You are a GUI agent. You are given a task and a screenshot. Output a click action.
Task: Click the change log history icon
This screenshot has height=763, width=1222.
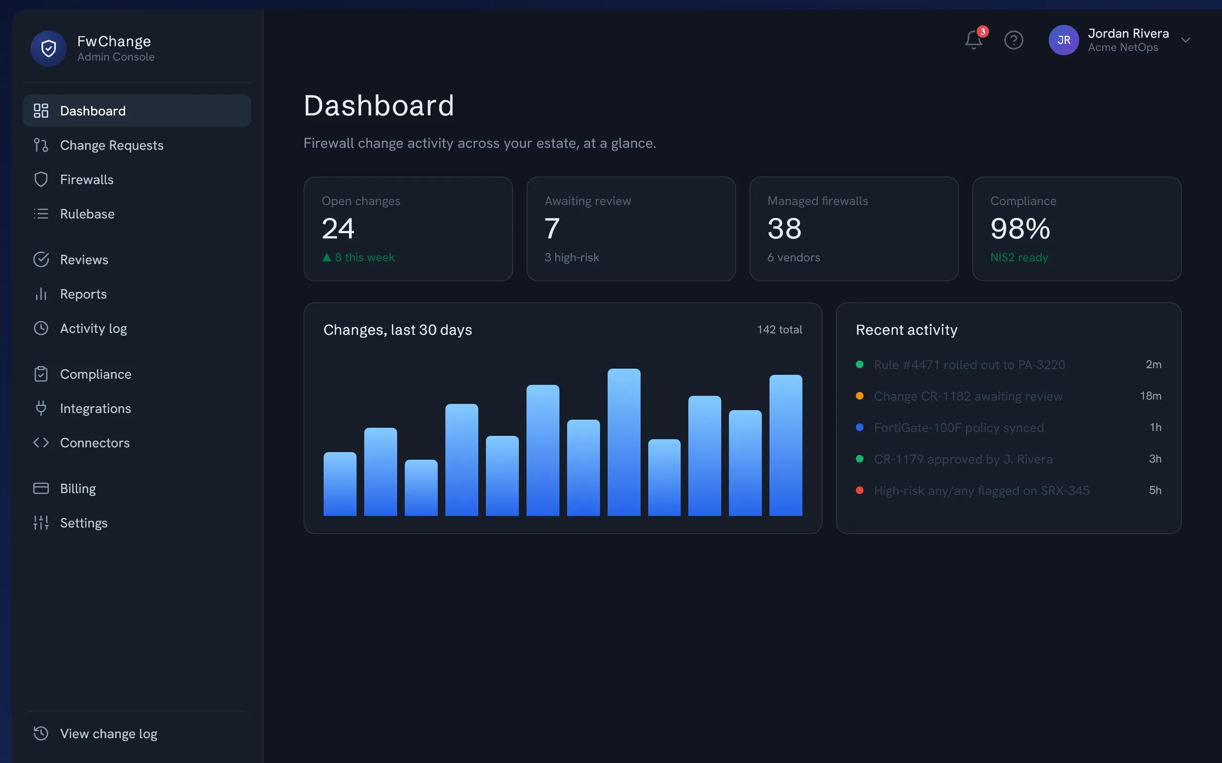coord(41,733)
